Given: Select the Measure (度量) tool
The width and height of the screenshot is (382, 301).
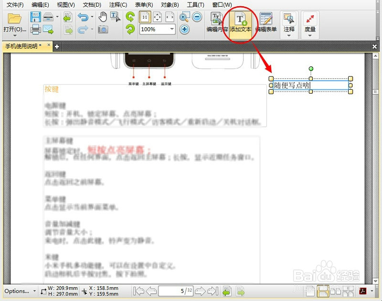Looking at the screenshot, I should (310, 22).
